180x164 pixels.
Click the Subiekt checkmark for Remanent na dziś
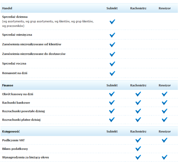tap(112, 73)
